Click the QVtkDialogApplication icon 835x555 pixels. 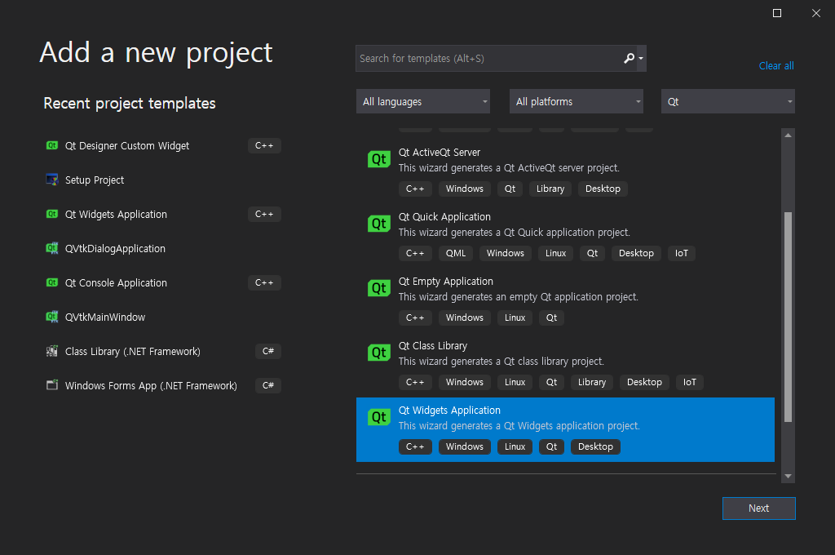click(51, 248)
